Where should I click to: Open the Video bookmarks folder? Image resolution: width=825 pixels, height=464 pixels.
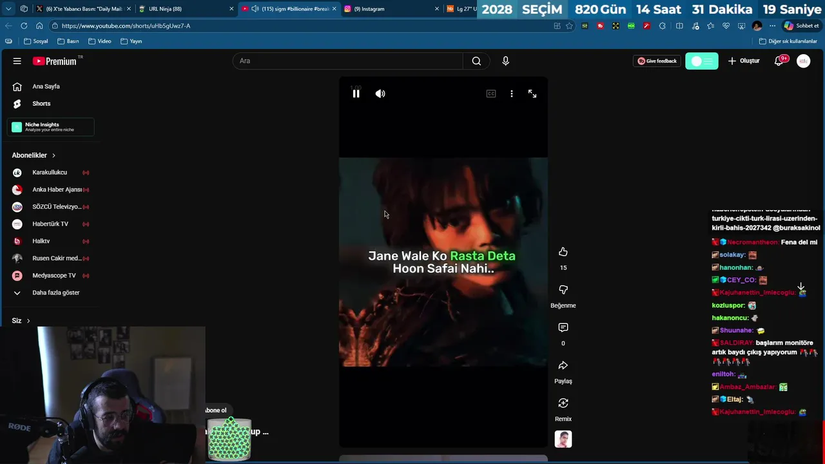pos(100,41)
